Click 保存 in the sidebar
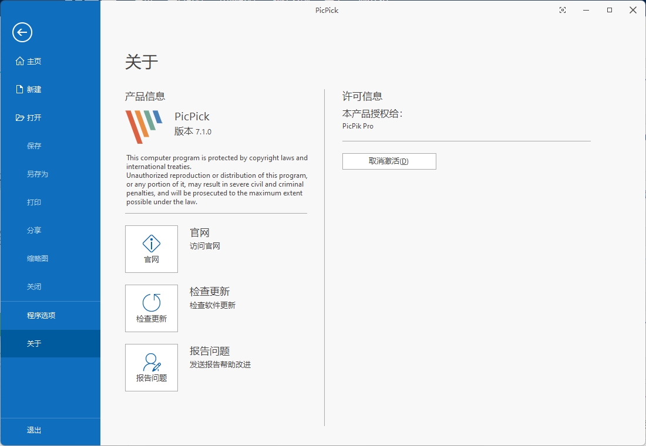Screen dimensions: 646x446 click(x=34, y=146)
